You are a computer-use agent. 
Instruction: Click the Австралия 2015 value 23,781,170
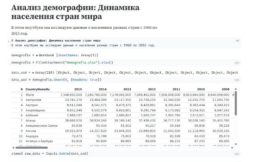pyautogui.click(x=73, y=100)
